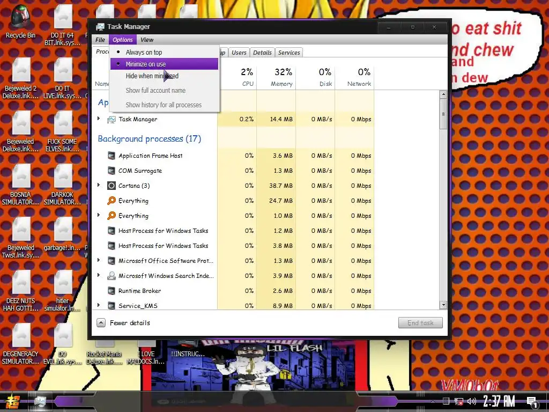Expand Microsoft Windows Search Indexer row
Screen dimensions: 549x412
pyautogui.click(x=99, y=275)
